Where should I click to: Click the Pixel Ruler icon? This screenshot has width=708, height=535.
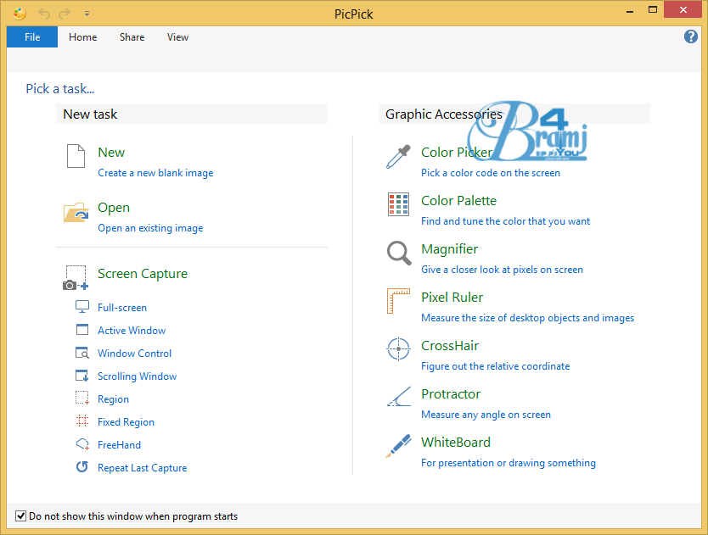point(398,301)
